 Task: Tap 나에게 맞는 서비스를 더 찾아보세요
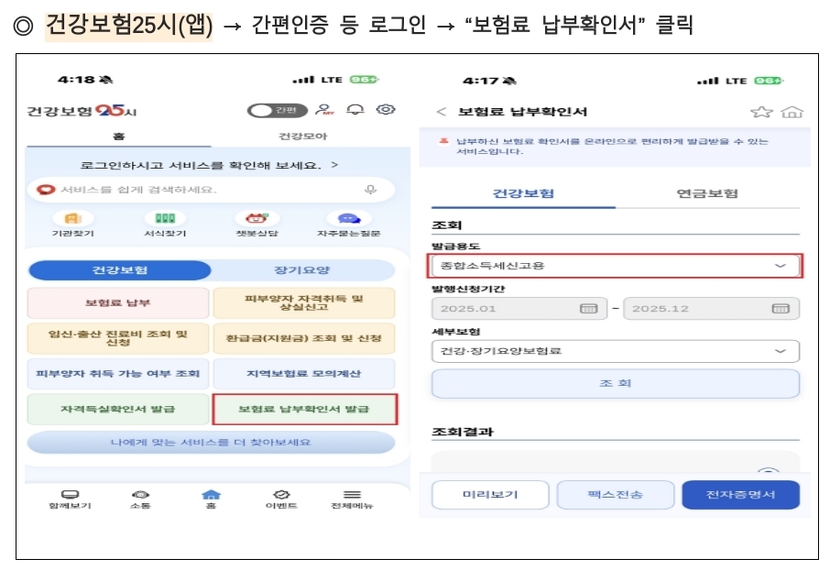click(211, 443)
